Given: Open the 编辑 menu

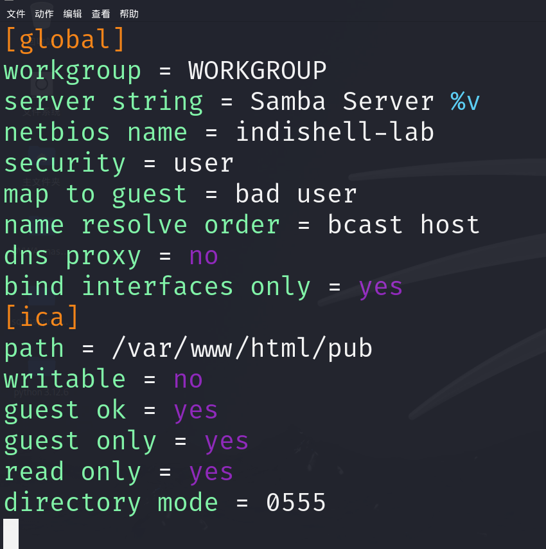Looking at the screenshot, I should coord(73,14).
